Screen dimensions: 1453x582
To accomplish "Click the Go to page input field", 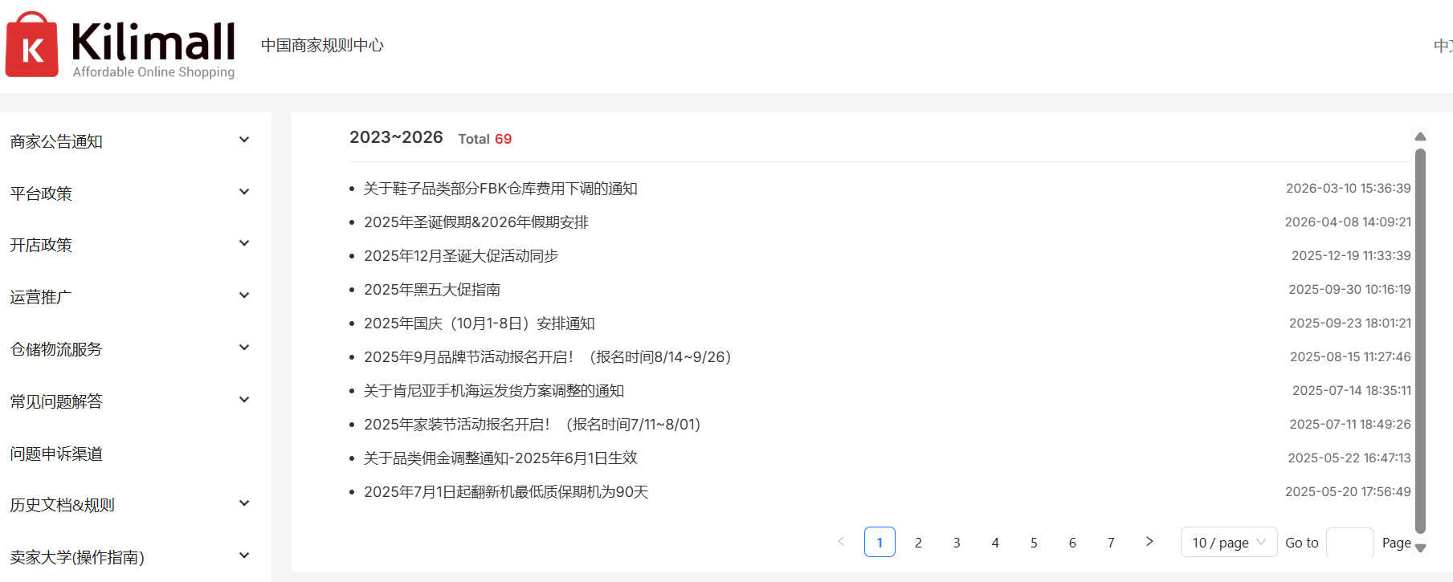I will (x=1350, y=543).
